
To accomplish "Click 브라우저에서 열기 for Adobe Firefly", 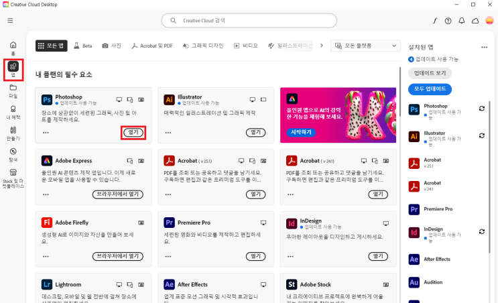I will tap(118, 256).
